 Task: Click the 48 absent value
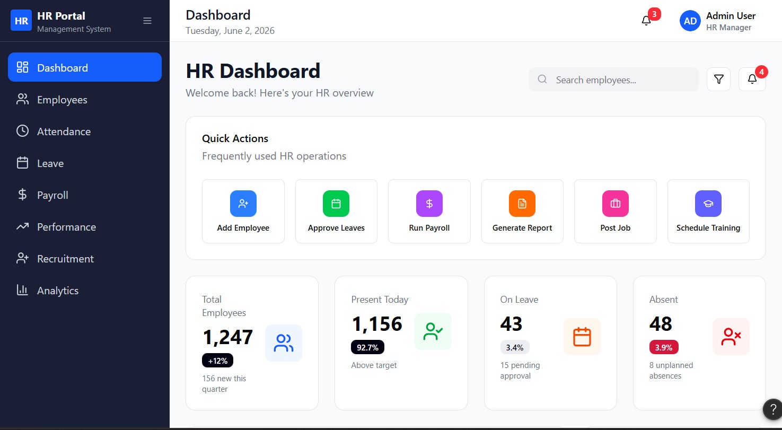[661, 323]
